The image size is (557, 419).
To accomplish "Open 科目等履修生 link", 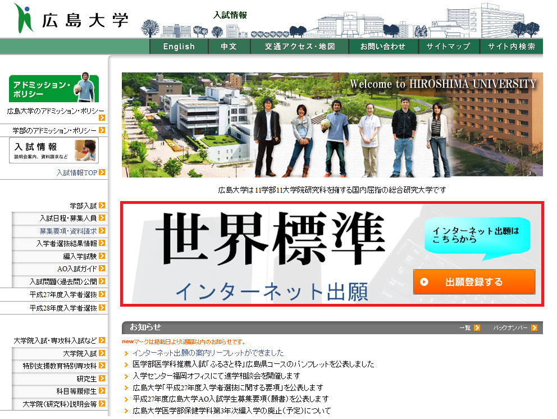I will (76, 391).
